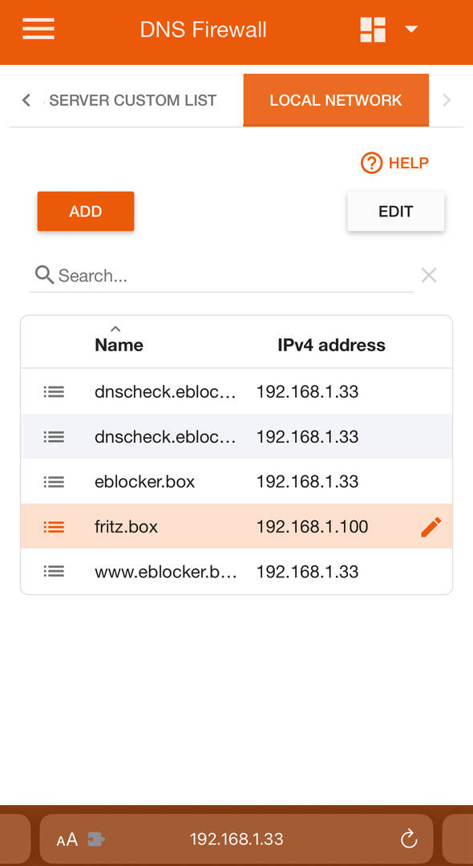Viewport: 473px width, 866px height.
Task: Click the list icon beside eblocker.box
Action: click(54, 482)
